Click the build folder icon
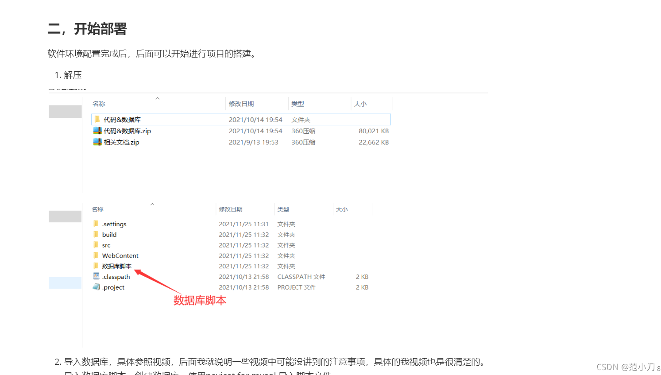This screenshot has height=375, width=661. pos(96,234)
